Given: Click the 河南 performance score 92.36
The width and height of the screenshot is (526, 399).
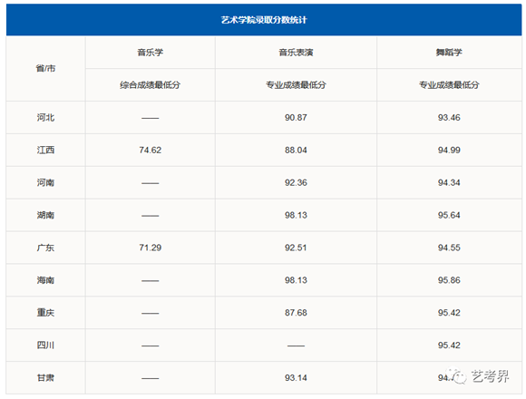Looking at the screenshot, I should (296, 182).
